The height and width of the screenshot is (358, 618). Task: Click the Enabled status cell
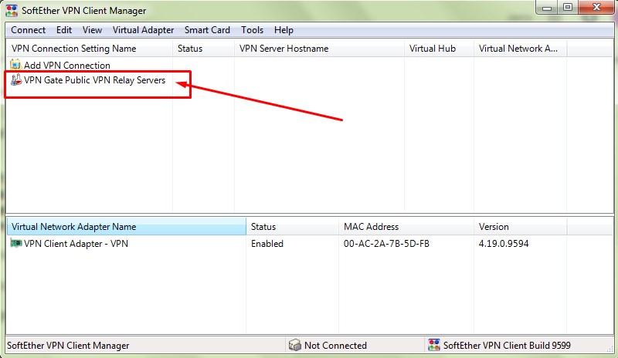point(267,243)
